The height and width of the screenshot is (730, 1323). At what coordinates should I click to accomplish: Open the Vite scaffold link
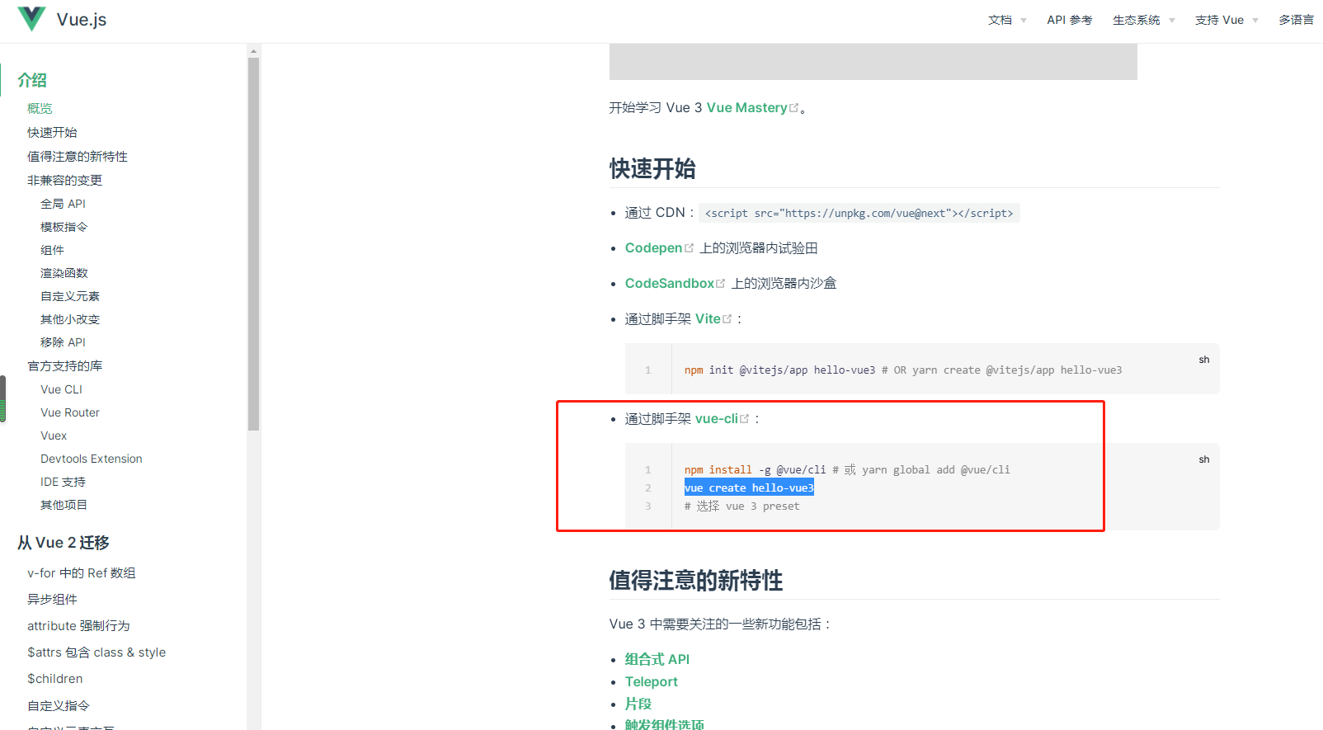point(708,318)
